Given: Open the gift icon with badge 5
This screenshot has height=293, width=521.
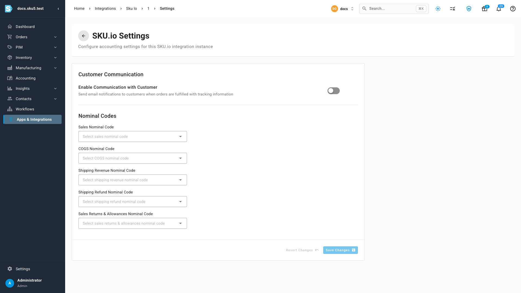Looking at the screenshot, I should click(x=484, y=9).
